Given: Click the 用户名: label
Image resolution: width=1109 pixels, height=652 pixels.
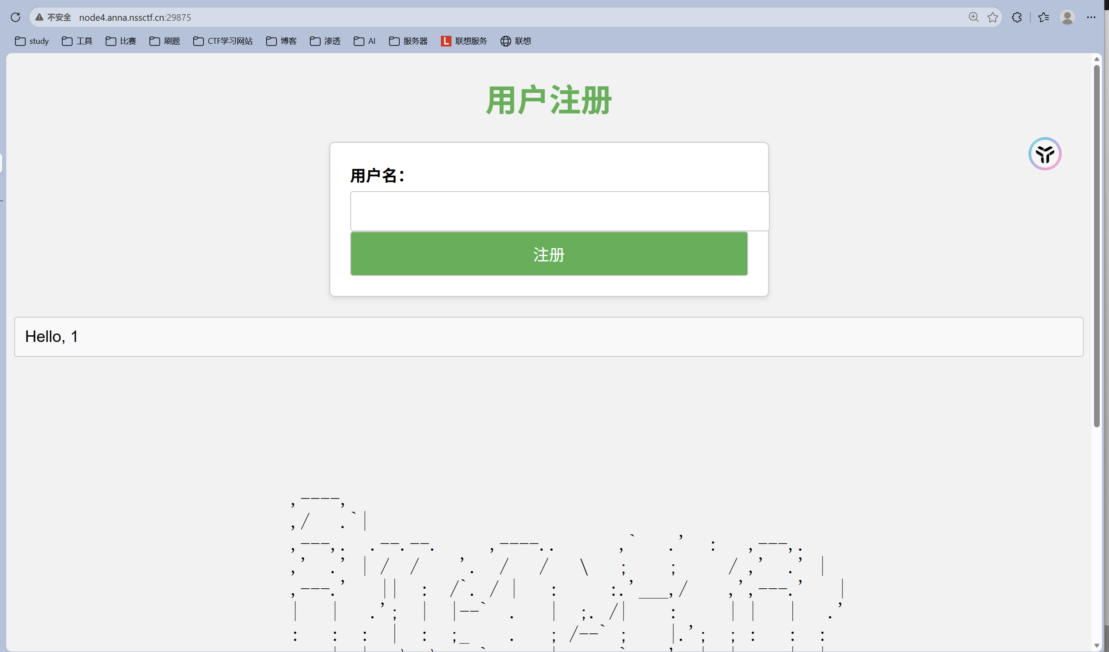Looking at the screenshot, I should click(377, 176).
